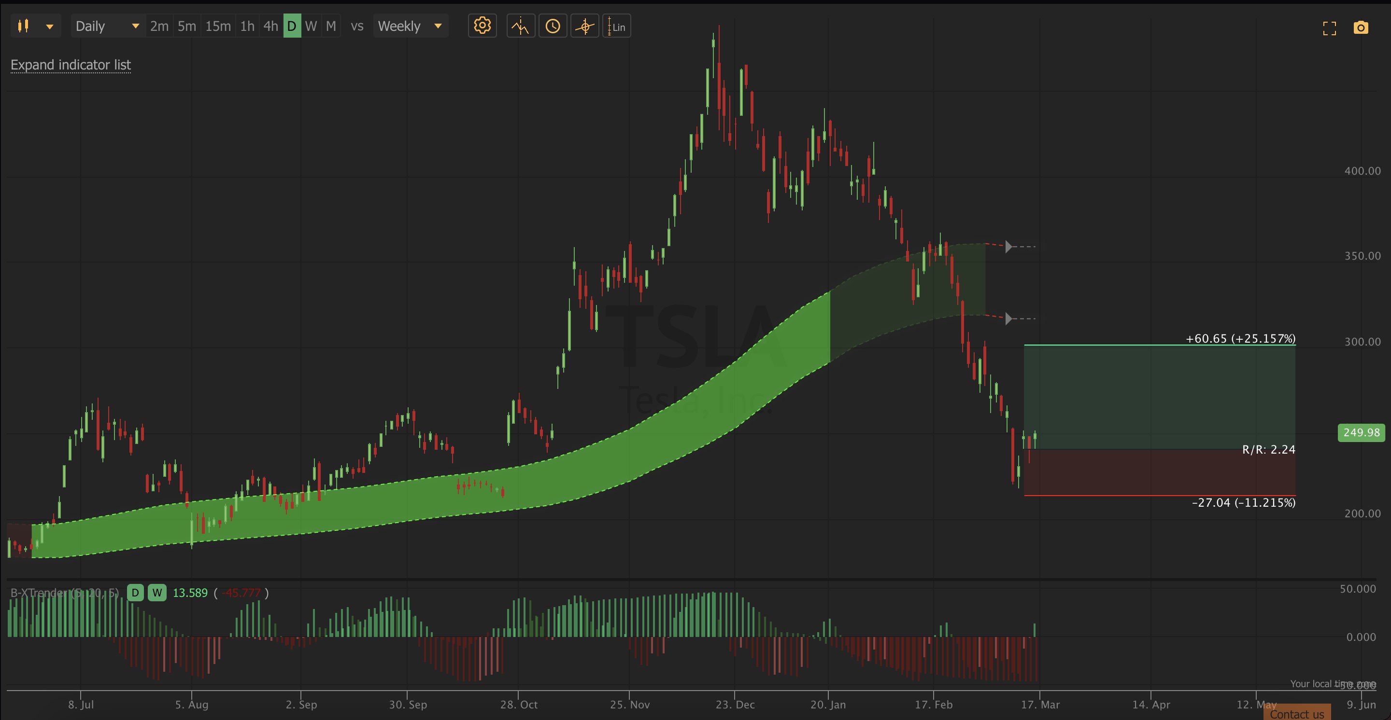The width and height of the screenshot is (1391, 720).
Task: Toggle the Lin scale button
Action: tap(616, 26)
